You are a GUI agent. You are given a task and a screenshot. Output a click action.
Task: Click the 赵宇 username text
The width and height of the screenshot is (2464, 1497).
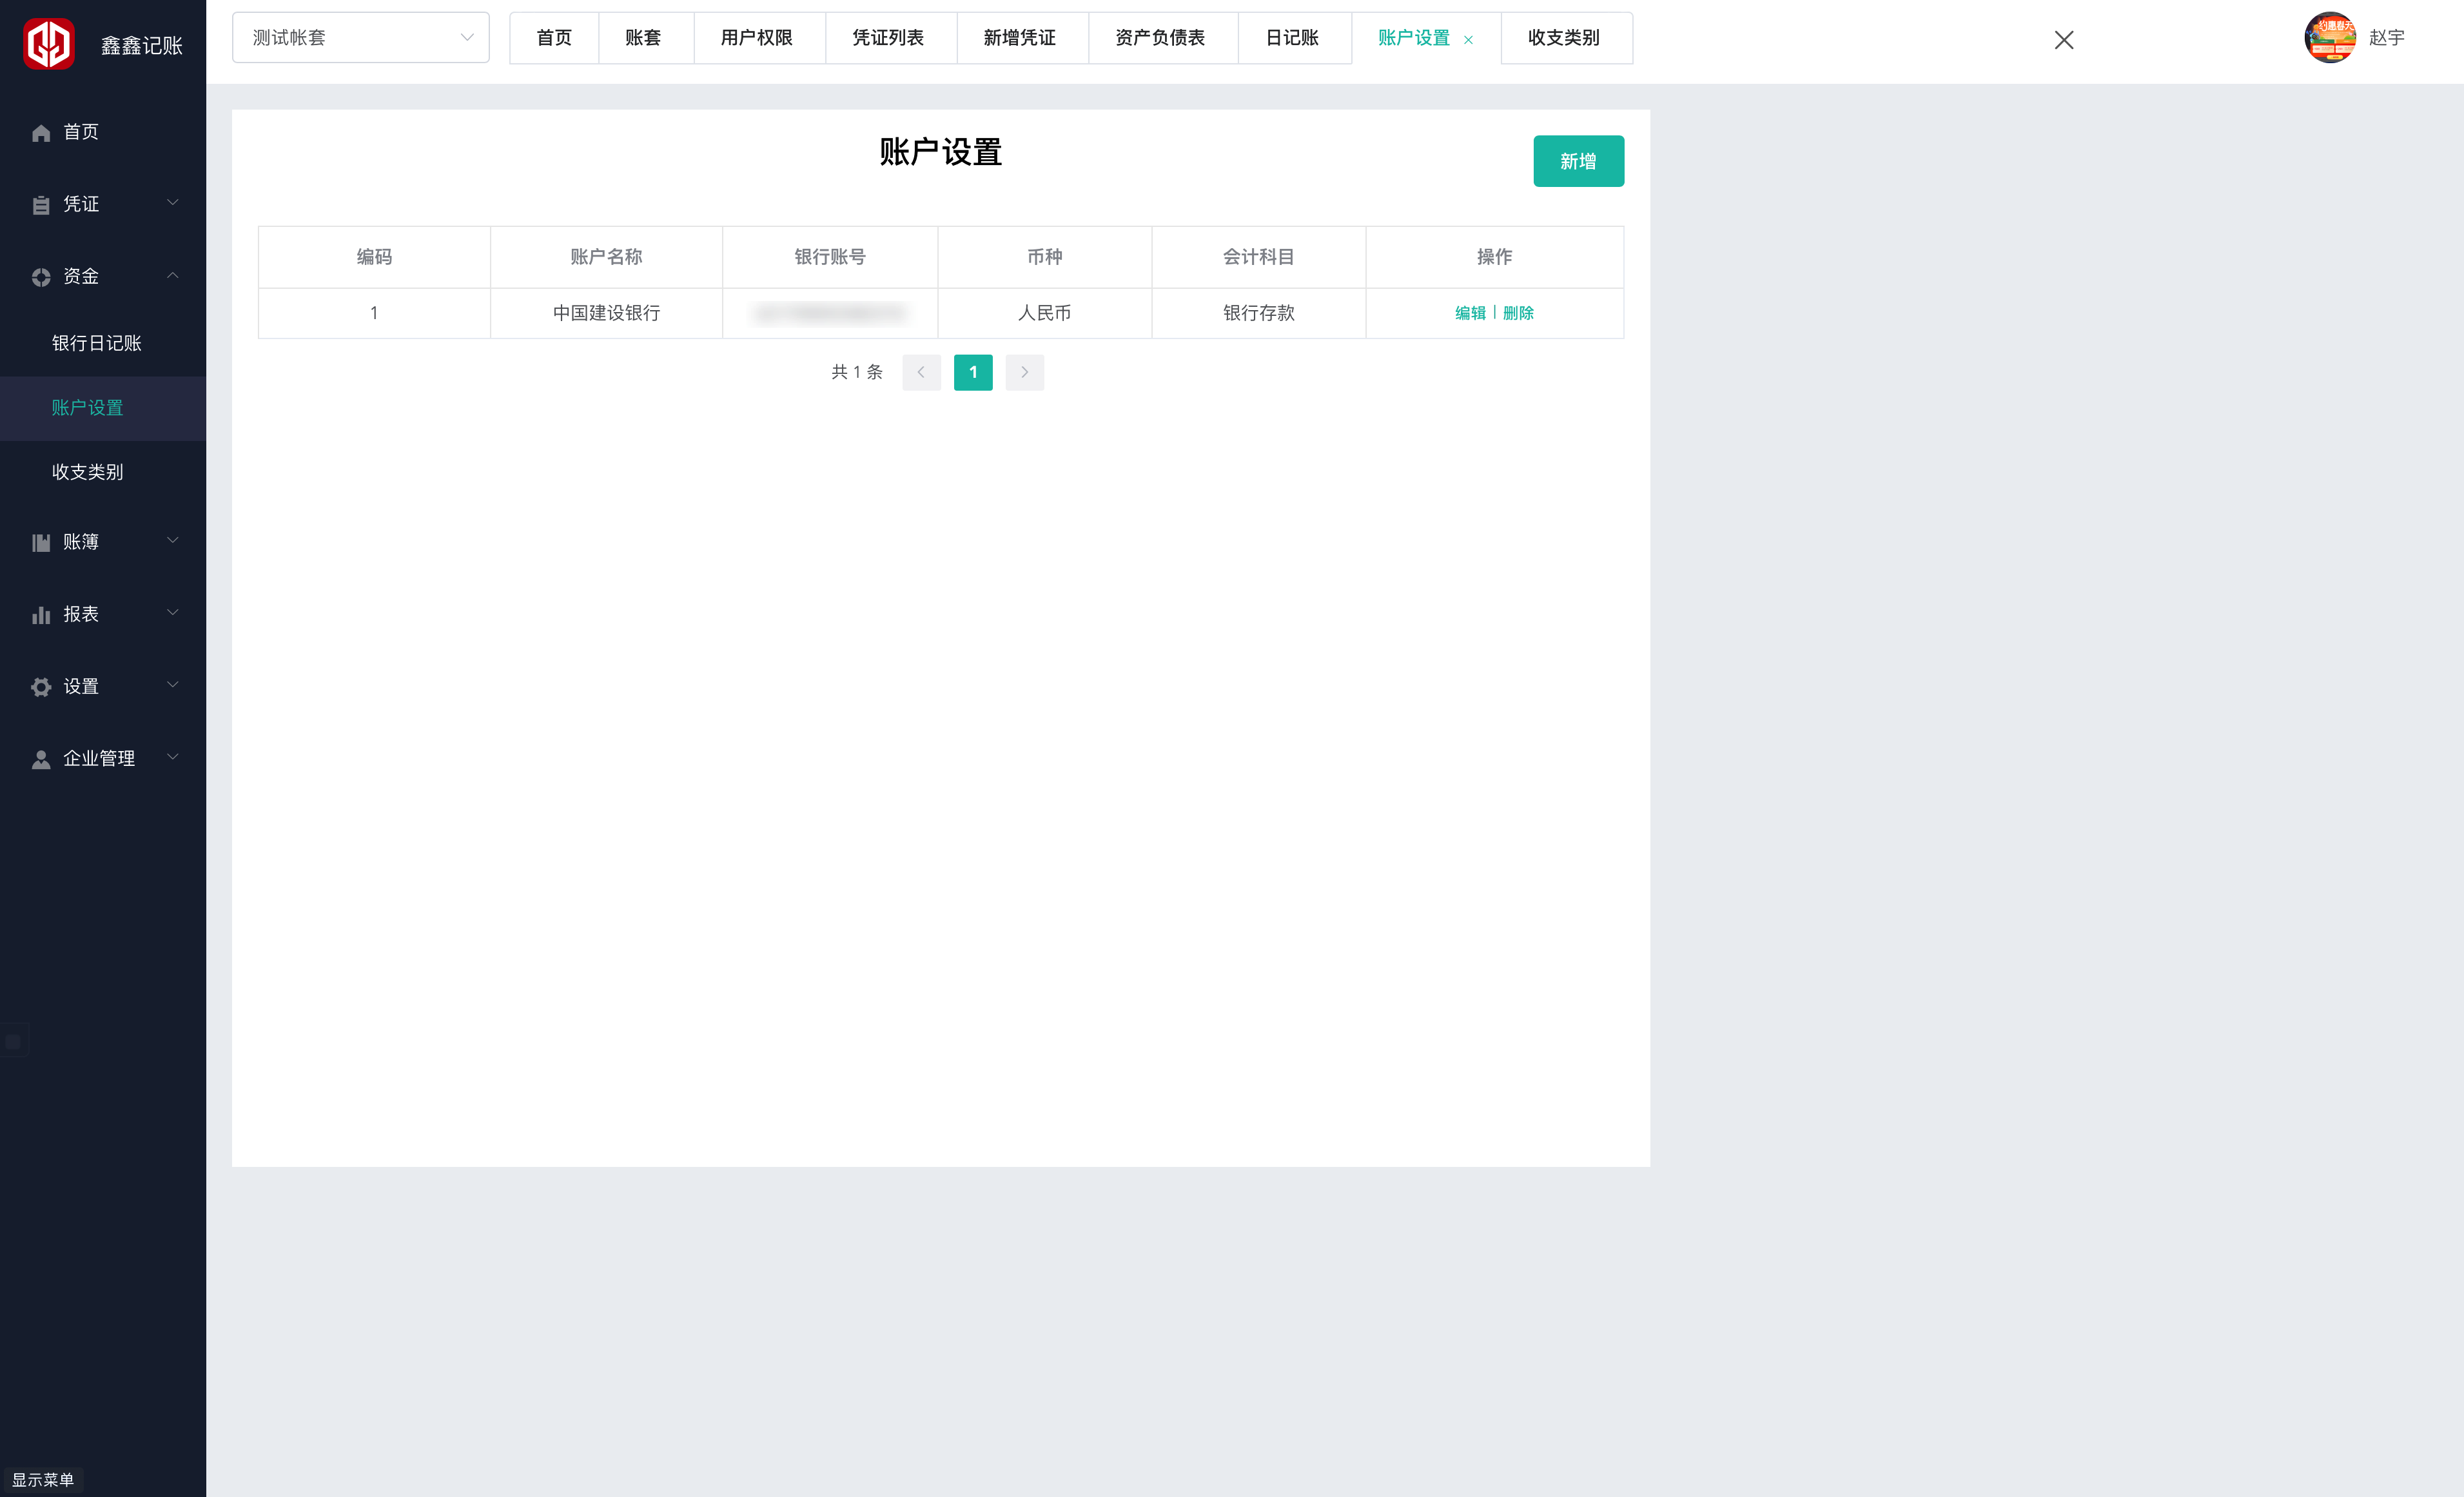[x=2387, y=38]
